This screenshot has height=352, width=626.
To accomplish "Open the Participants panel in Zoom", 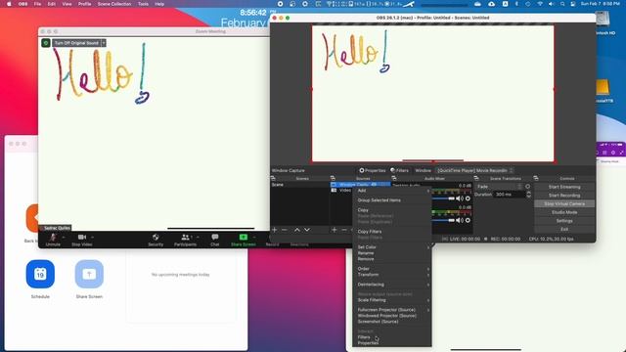I will coord(185,240).
